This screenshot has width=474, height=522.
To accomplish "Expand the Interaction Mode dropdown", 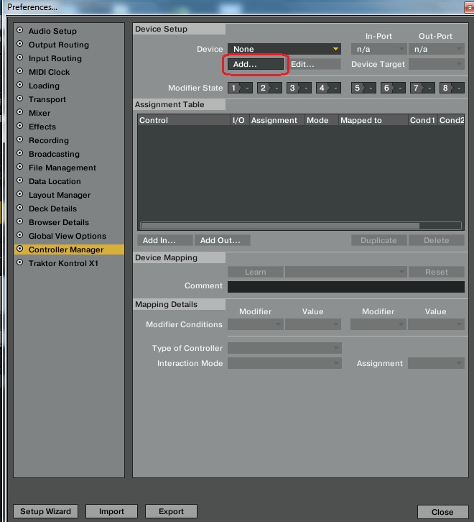I will [x=284, y=363].
